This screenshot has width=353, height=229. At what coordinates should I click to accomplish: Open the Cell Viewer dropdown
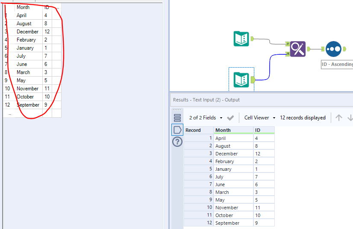(x=260, y=118)
